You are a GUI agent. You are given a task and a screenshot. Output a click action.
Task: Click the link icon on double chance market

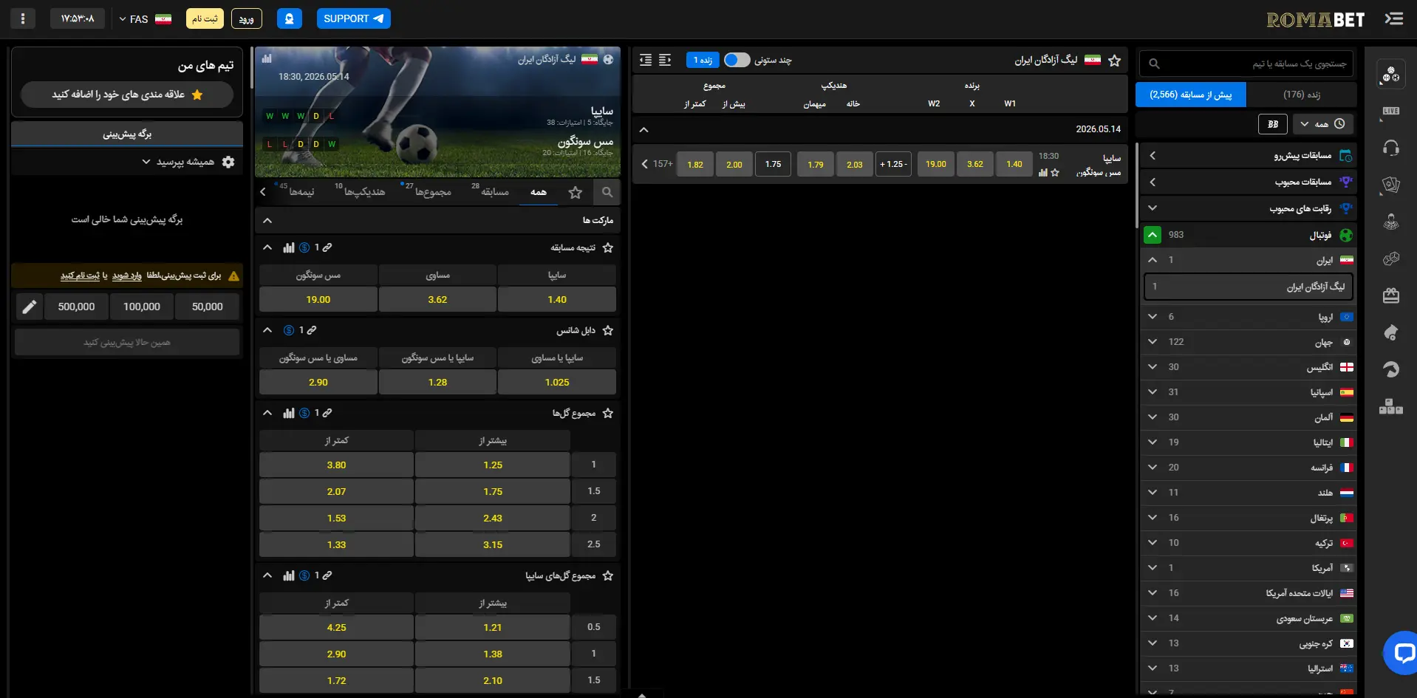(312, 330)
